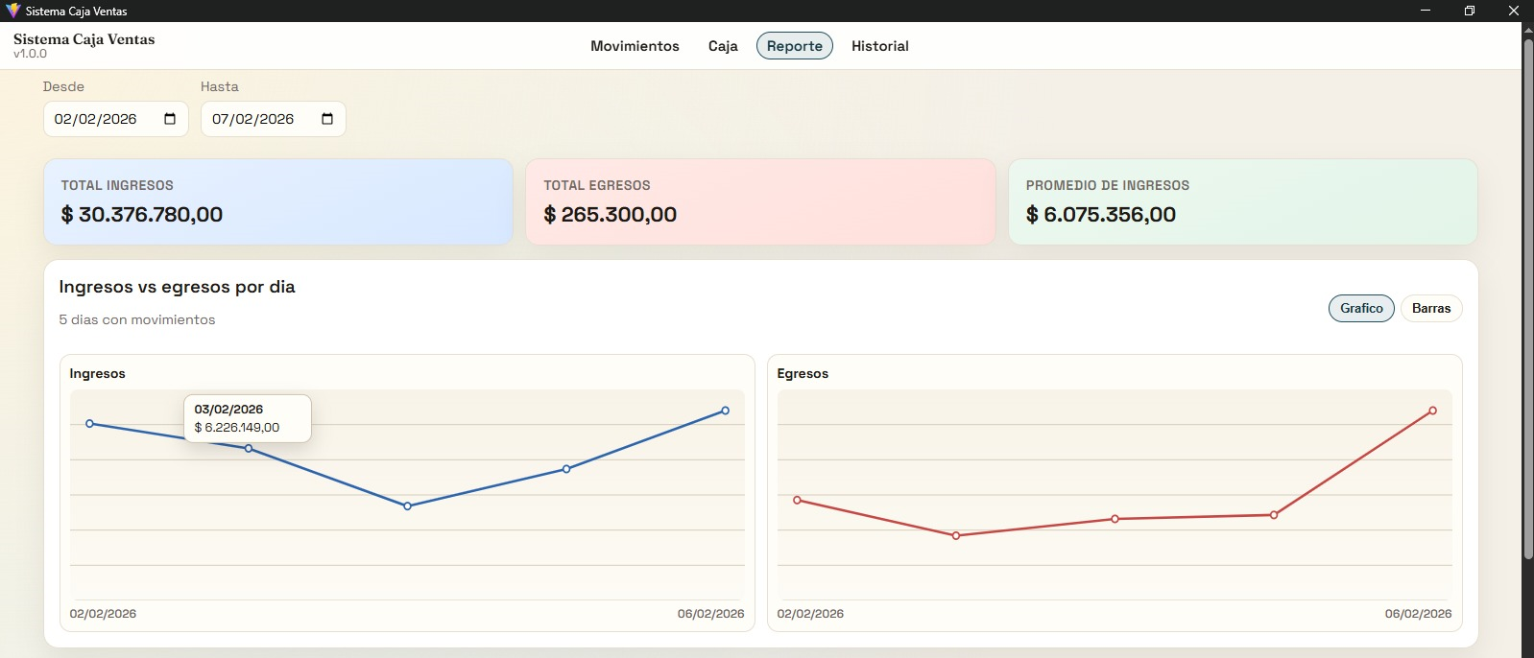Open the Hasta date calendar picker icon
1534x658 pixels.
pyautogui.click(x=327, y=119)
